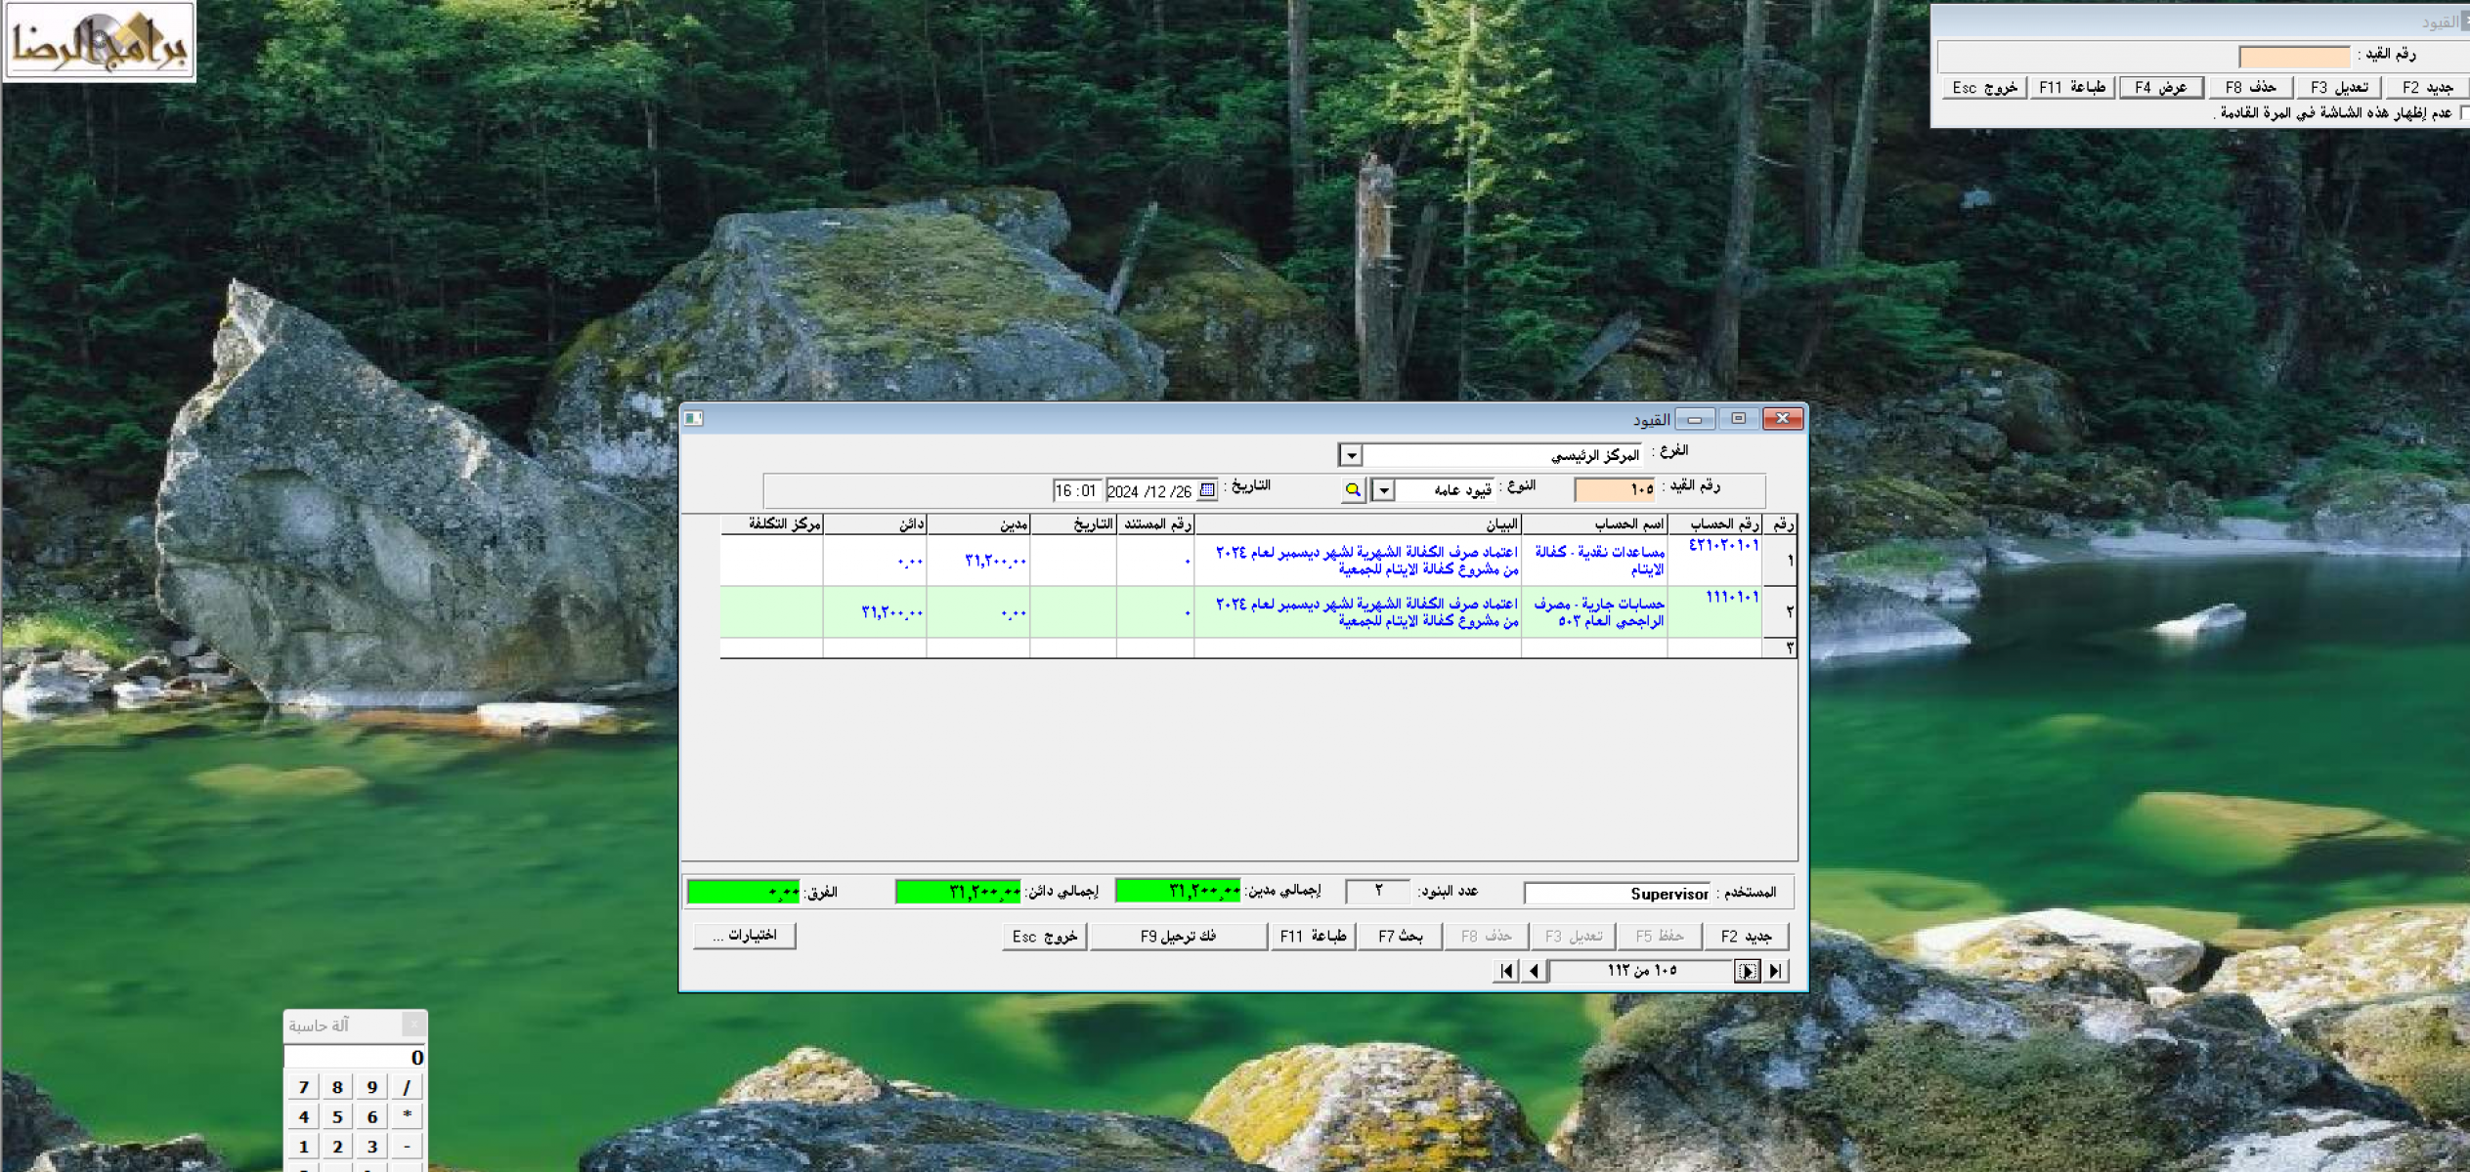Jump to the last record arrow

click(1775, 971)
